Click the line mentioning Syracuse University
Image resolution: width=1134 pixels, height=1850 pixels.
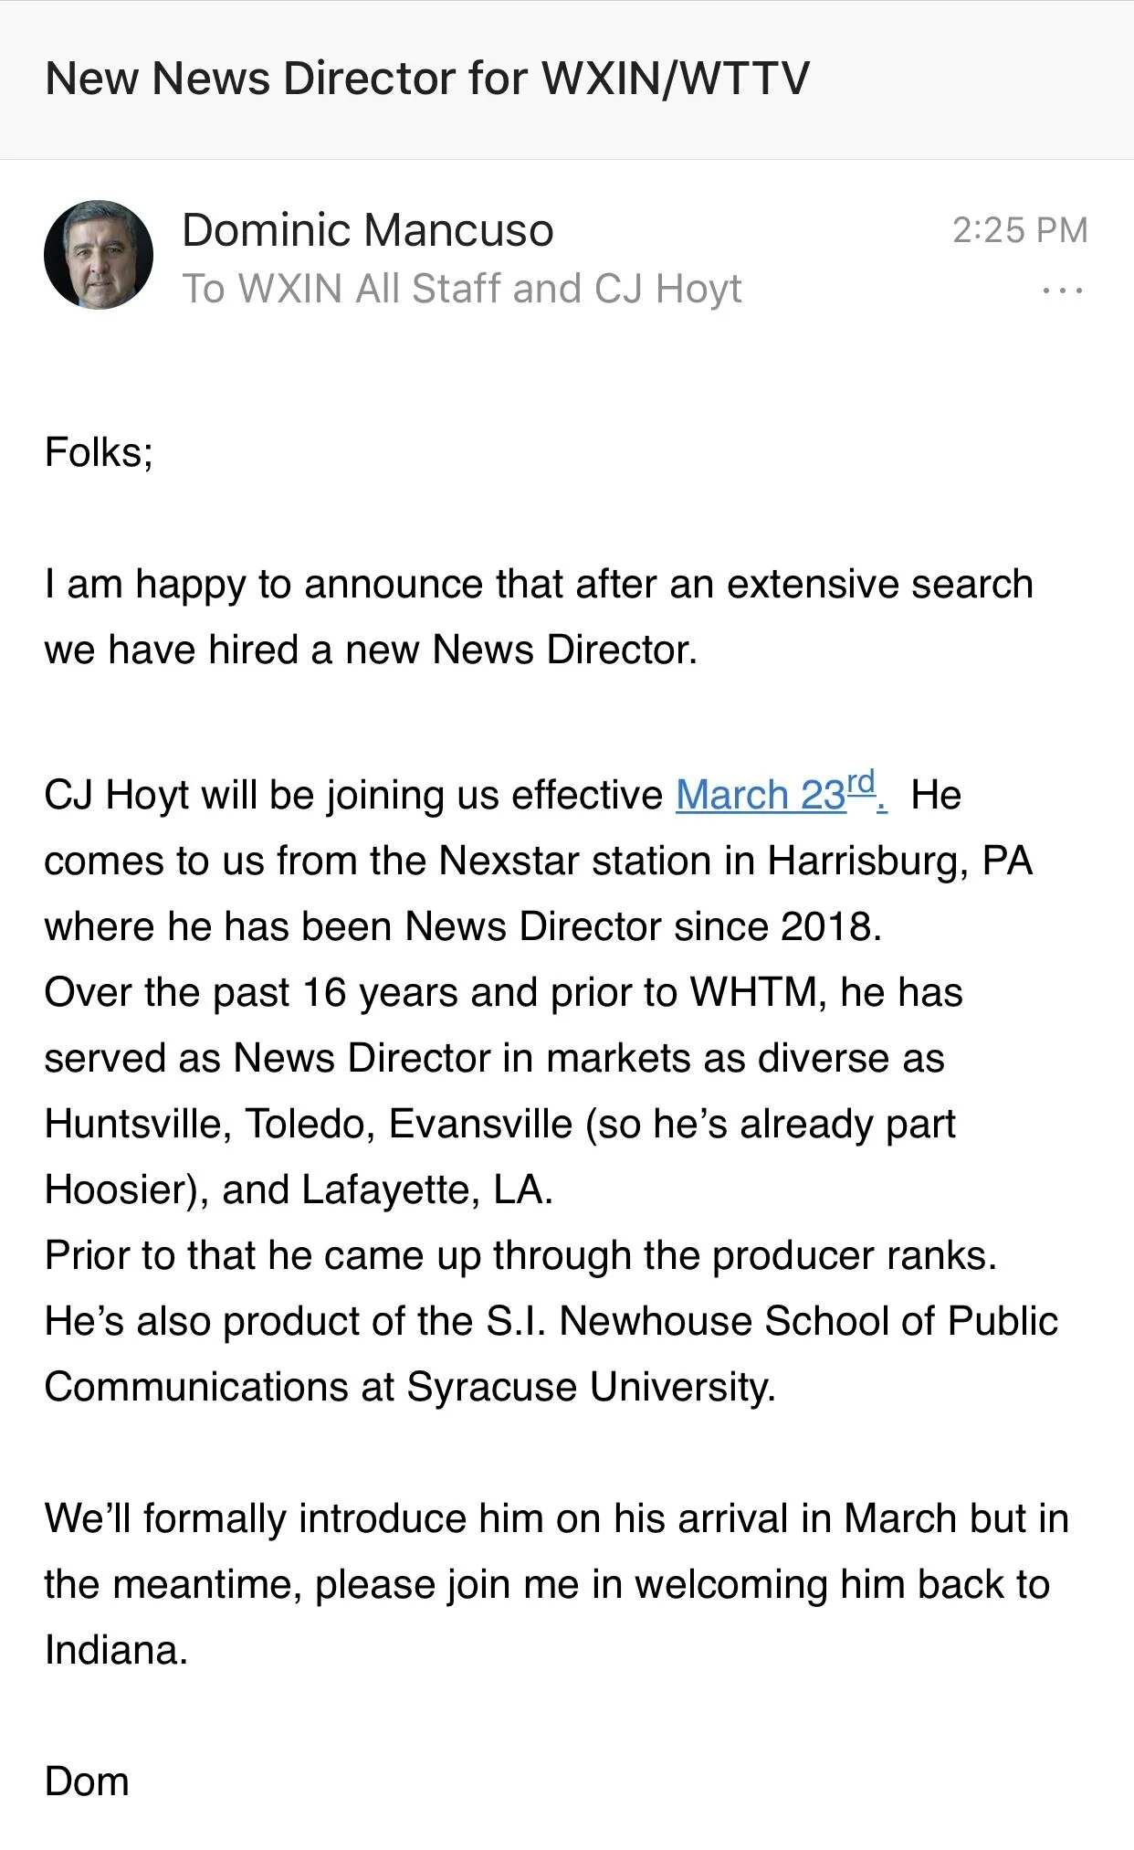[x=410, y=1387]
